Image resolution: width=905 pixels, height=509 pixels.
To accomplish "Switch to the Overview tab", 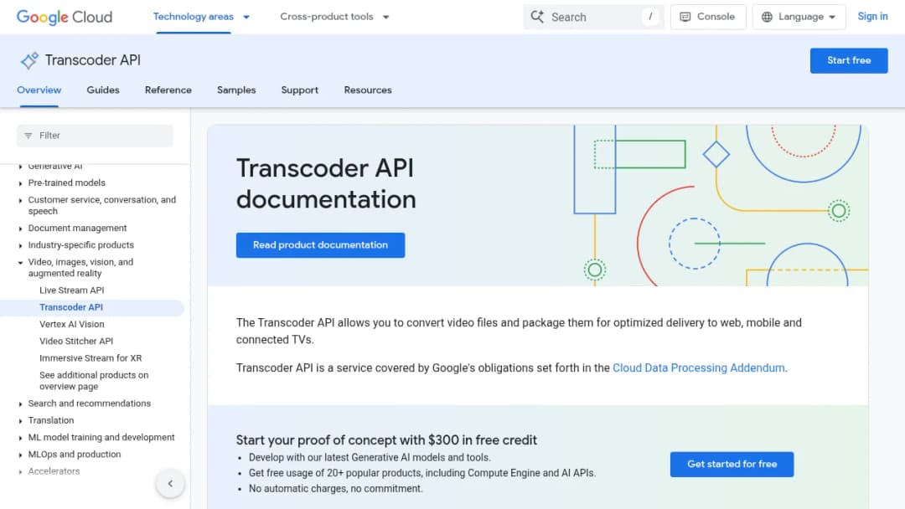I will [39, 90].
